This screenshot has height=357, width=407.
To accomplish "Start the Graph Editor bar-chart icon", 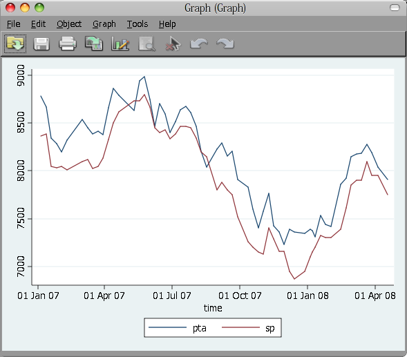I will [120, 44].
